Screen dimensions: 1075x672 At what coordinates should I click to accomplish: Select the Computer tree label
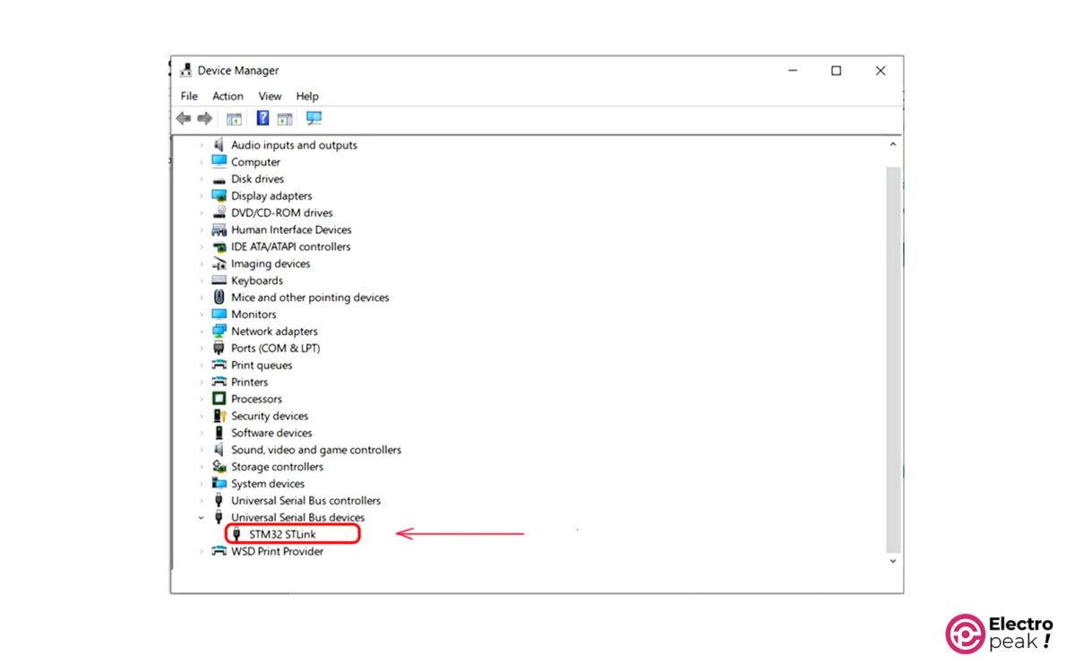point(255,162)
